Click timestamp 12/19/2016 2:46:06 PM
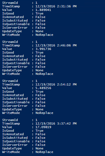This screenshot has height=156, width=105. (56, 45)
